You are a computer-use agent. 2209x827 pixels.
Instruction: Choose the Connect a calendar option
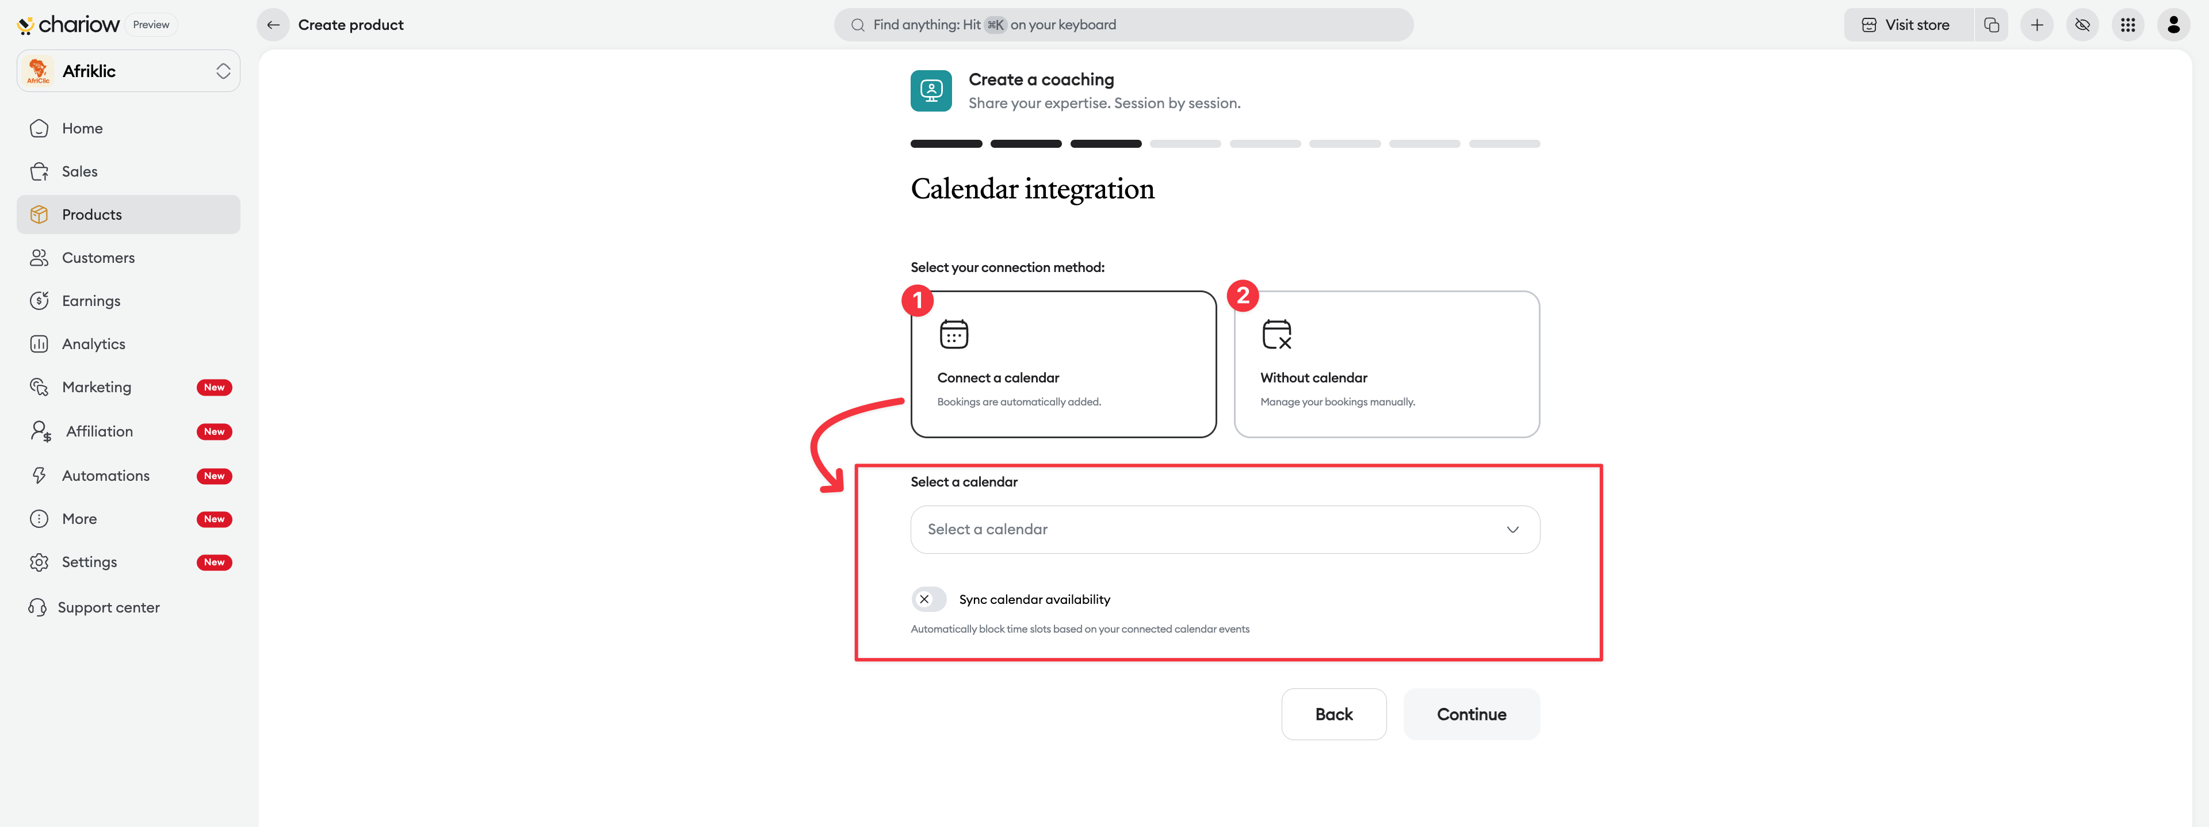pyautogui.click(x=1063, y=364)
